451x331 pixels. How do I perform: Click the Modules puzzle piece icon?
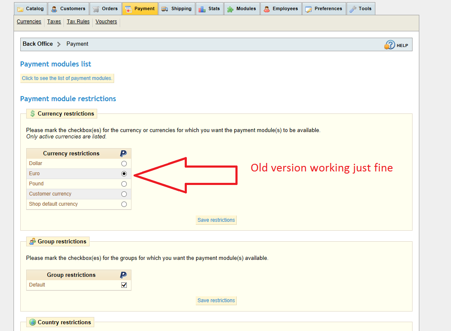click(230, 9)
